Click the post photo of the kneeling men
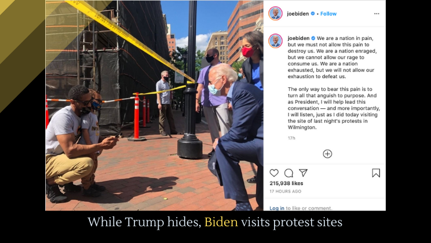 click(x=154, y=105)
